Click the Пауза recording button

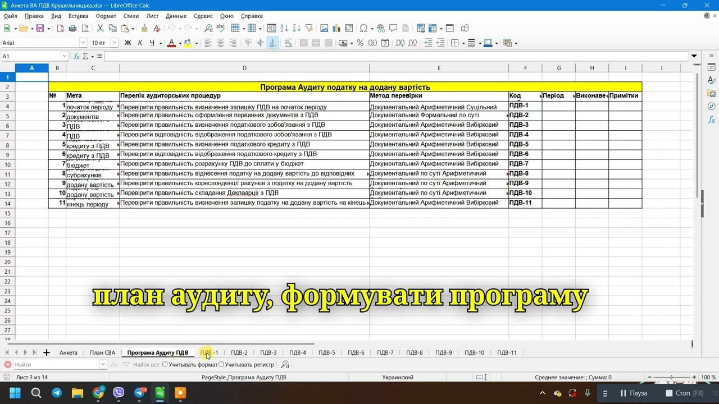click(x=633, y=393)
